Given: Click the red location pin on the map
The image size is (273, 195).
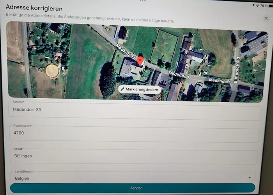Looking at the screenshot, I should pyautogui.click(x=140, y=61).
